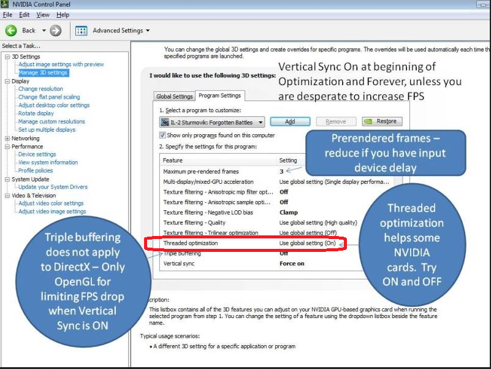Open the View menu
This screenshot has height=369, width=491.
pyautogui.click(x=43, y=15)
